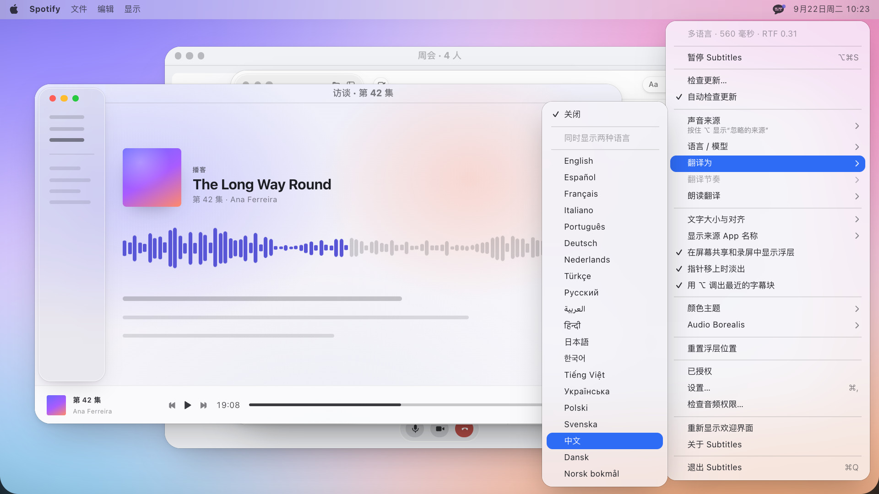This screenshot has height=494, width=879.
Task: Click 退出 Subtitles
Action: pyautogui.click(x=768, y=467)
